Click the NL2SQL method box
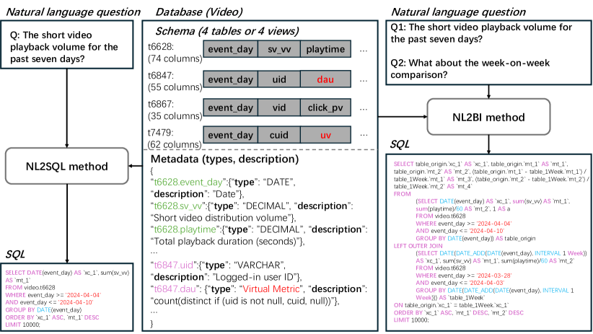 67,166
